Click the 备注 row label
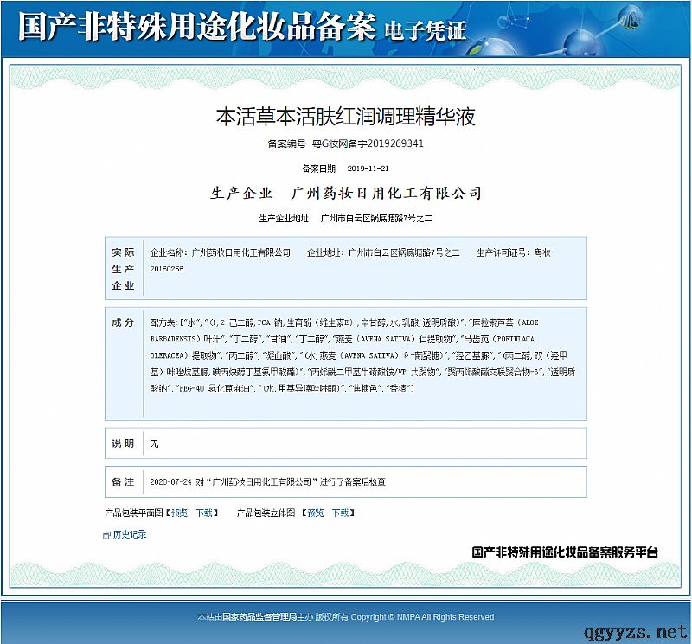Viewport: 692px width, 644px height. [123, 481]
